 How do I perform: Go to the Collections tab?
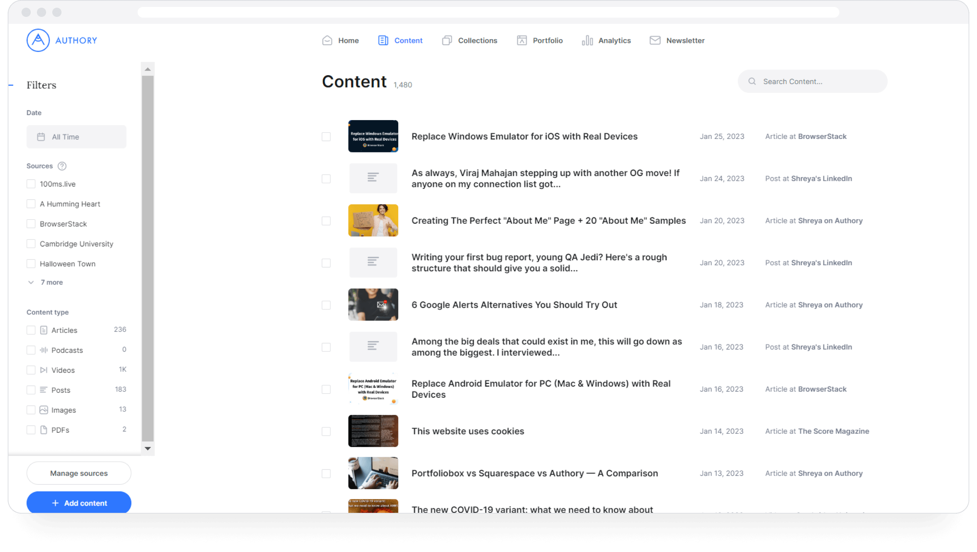click(x=469, y=40)
